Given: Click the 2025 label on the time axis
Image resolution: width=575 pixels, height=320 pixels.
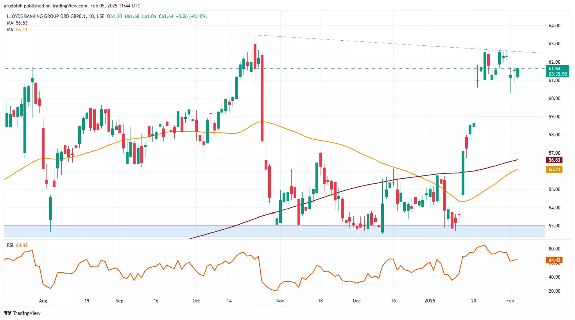Looking at the screenshot, I should pyautogui.click(x=430, y=301).
